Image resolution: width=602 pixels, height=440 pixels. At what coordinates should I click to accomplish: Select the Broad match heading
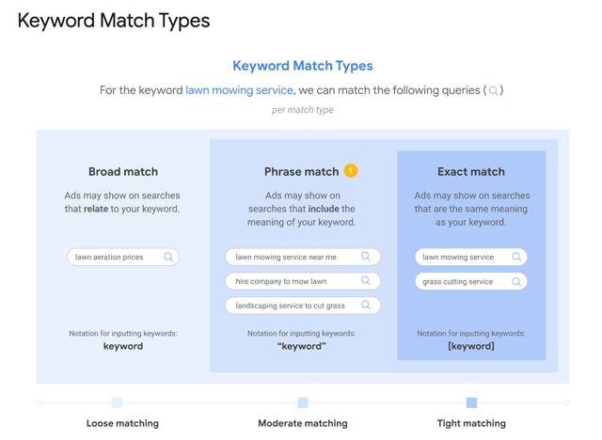coord(123,171)
